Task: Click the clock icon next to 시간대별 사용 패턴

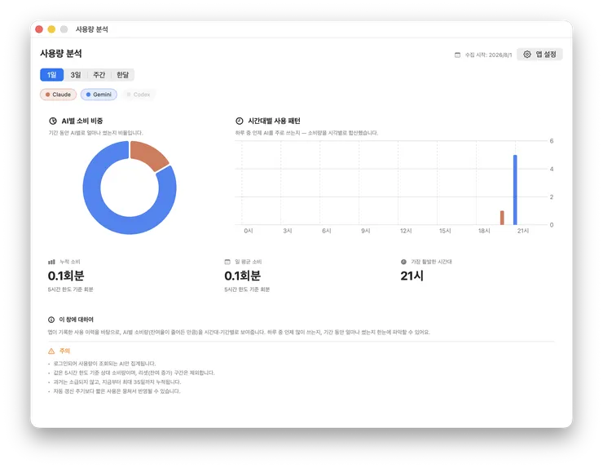Action: [240, 121]
